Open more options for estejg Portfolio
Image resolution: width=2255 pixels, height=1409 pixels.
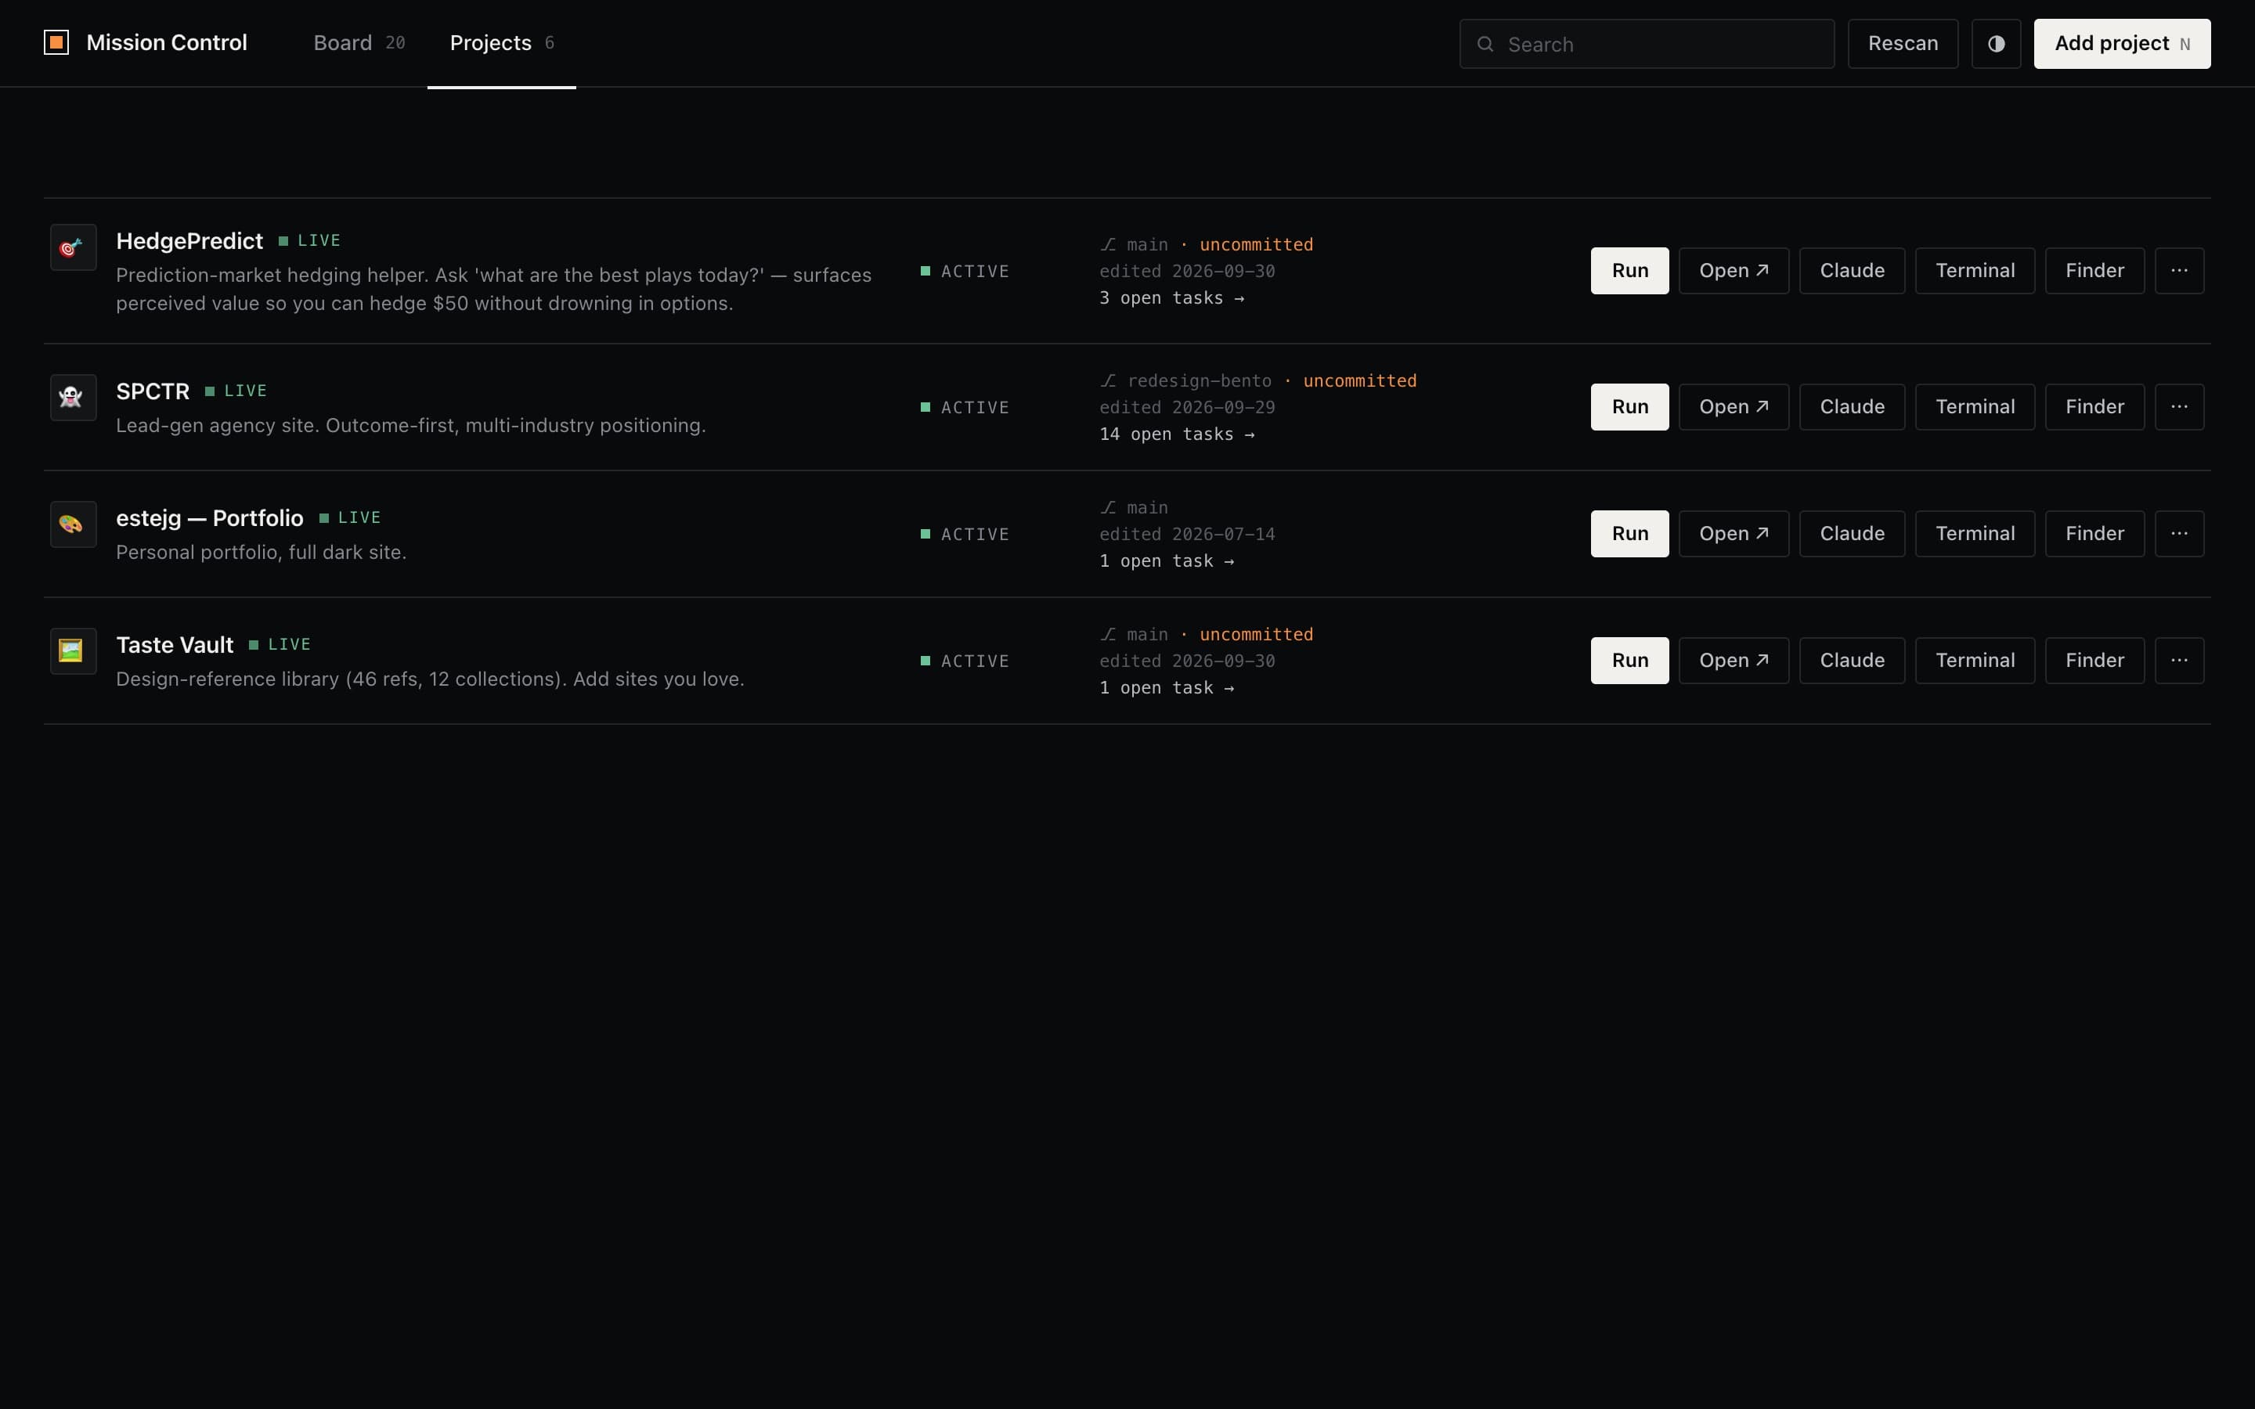[x=2180, y=533]
